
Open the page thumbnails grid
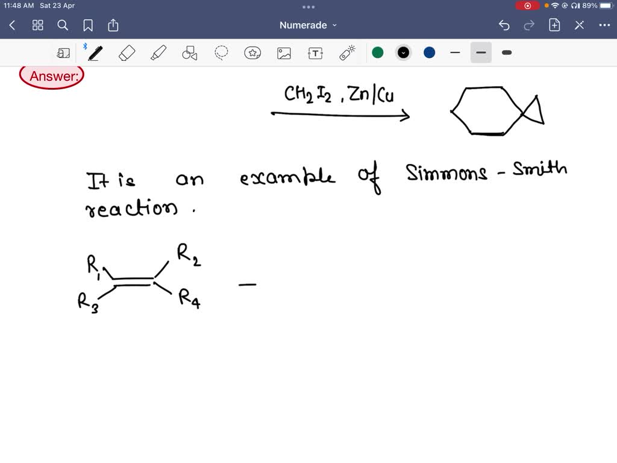click(x=37, y=25)
